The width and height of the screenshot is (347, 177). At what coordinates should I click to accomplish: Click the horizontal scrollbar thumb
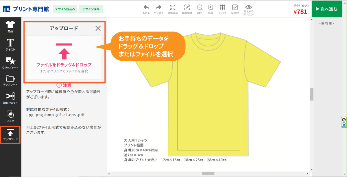coord(208,174)
